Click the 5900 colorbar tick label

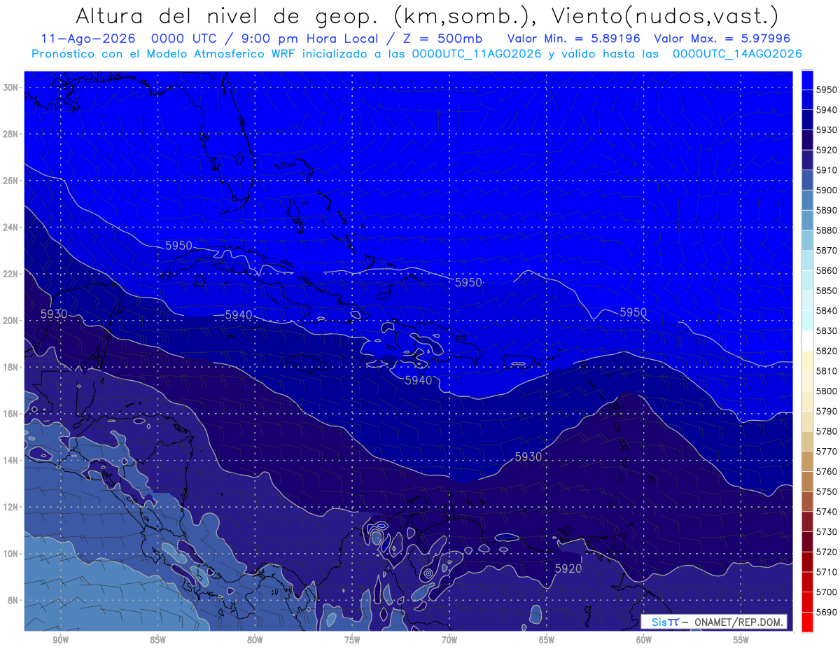(827, 190)
